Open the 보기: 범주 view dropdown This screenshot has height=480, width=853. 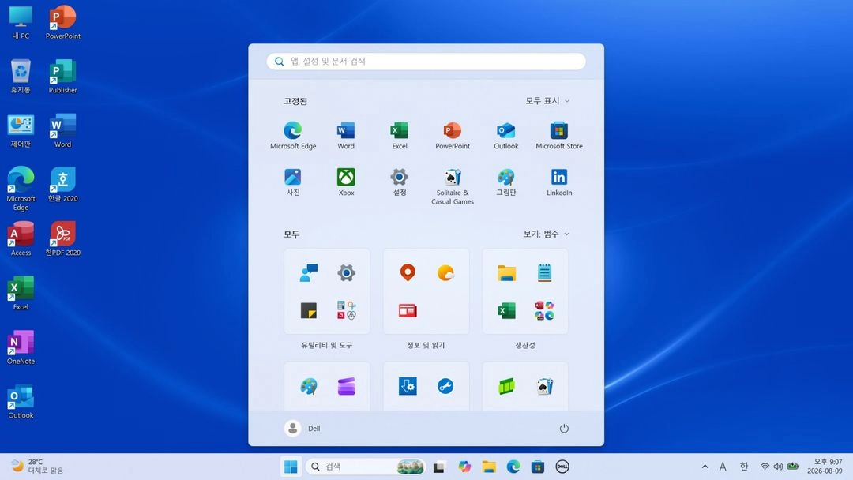coord(546,234)
